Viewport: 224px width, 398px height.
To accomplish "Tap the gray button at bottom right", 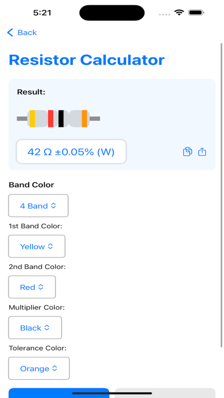I will point(165,393).
